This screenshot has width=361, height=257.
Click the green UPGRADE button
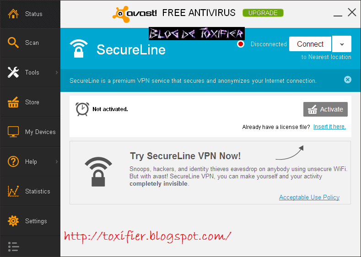click(263, 13)
